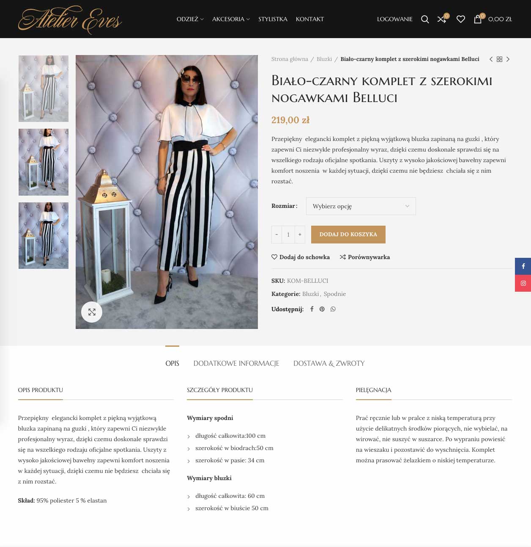Viewport: 531px width, 547px height.
Task: Increase quantity with plus button
Action: click(x=300, y=235)
